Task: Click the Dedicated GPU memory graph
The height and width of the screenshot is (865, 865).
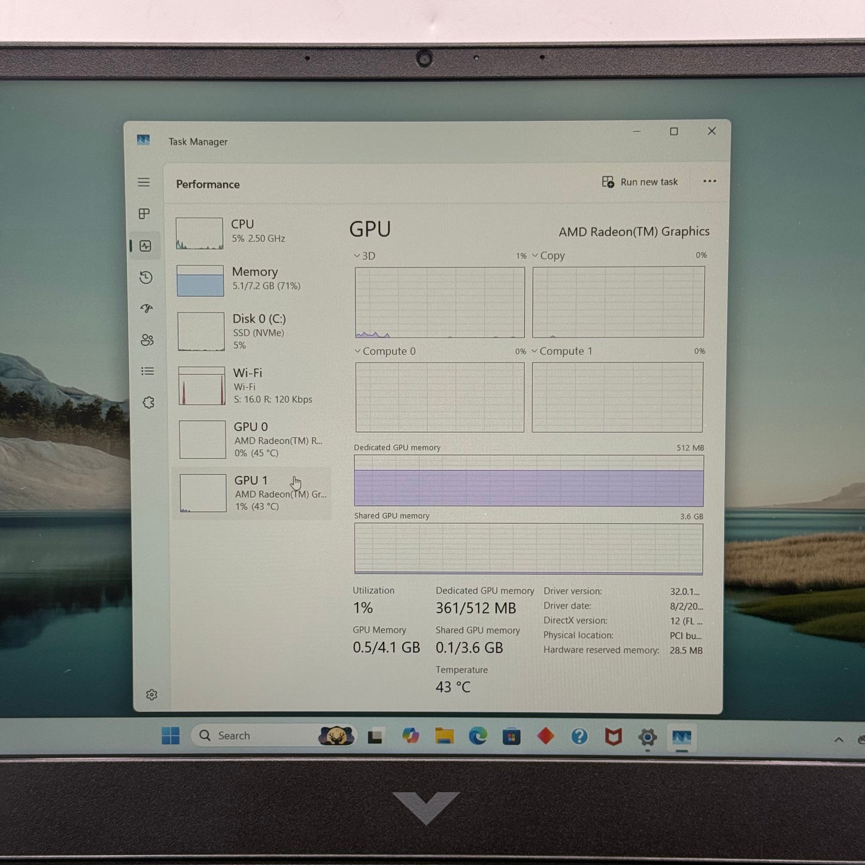Action: 529,481
